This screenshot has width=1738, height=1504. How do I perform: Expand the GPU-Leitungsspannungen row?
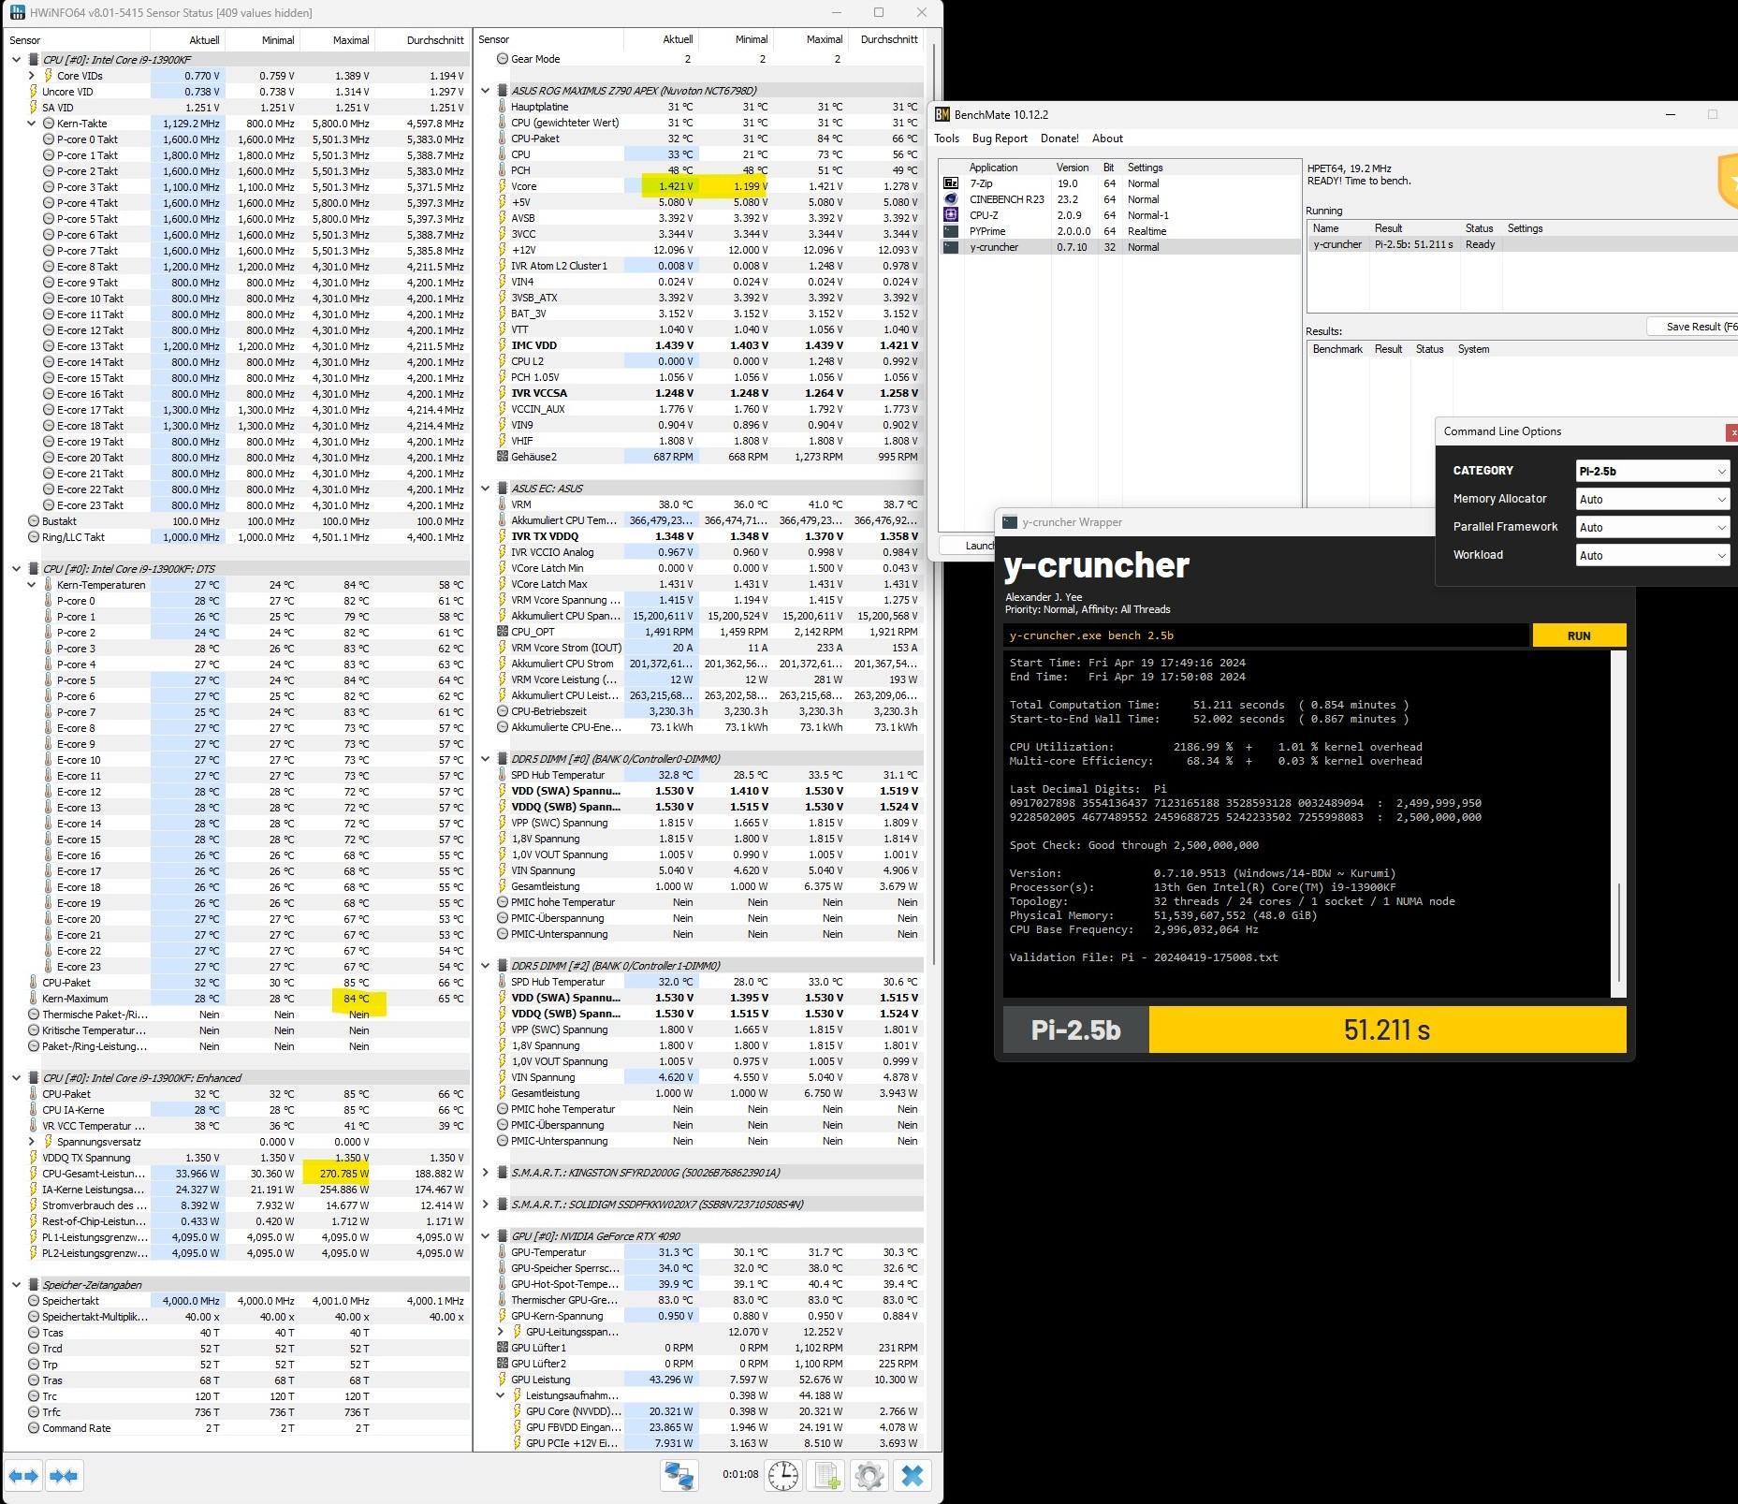pos(501,1332)
